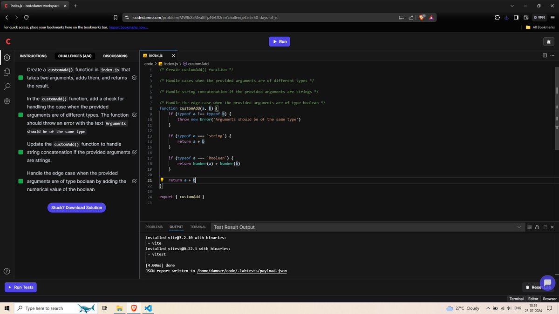Screen dimensions: 559x314
Task: Toggle the Editor layout button
Action: point(533,299)
